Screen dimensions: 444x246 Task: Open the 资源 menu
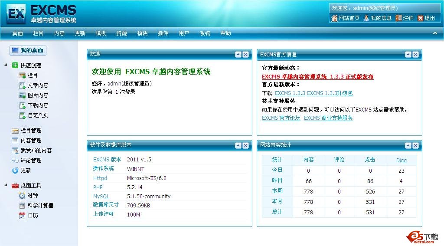click(x=121, y=33)
